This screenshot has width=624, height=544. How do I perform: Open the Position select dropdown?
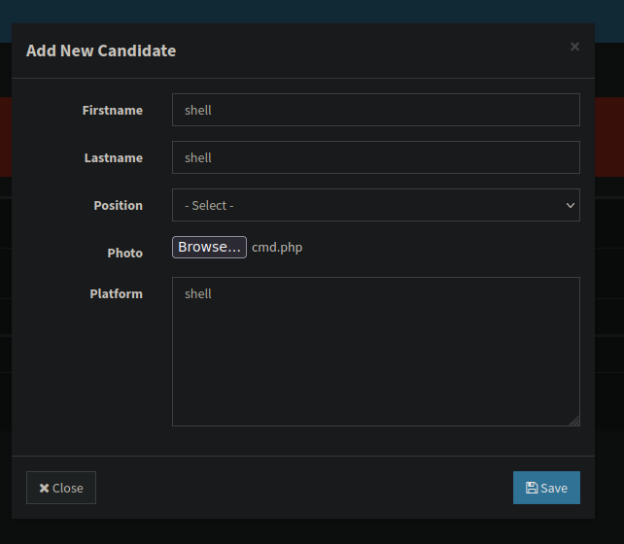click(375, 205)
